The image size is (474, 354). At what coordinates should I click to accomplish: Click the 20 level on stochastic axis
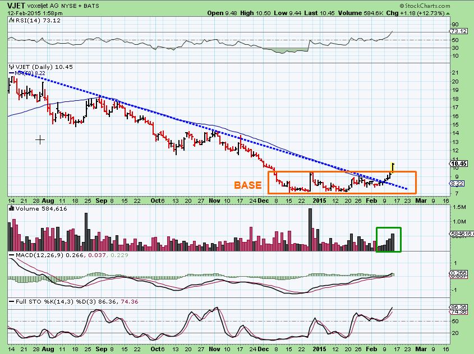pyautogui.click(x=455, y=333)
